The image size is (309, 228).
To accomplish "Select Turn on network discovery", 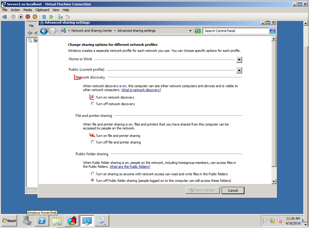I will click(x=92, y=97).
